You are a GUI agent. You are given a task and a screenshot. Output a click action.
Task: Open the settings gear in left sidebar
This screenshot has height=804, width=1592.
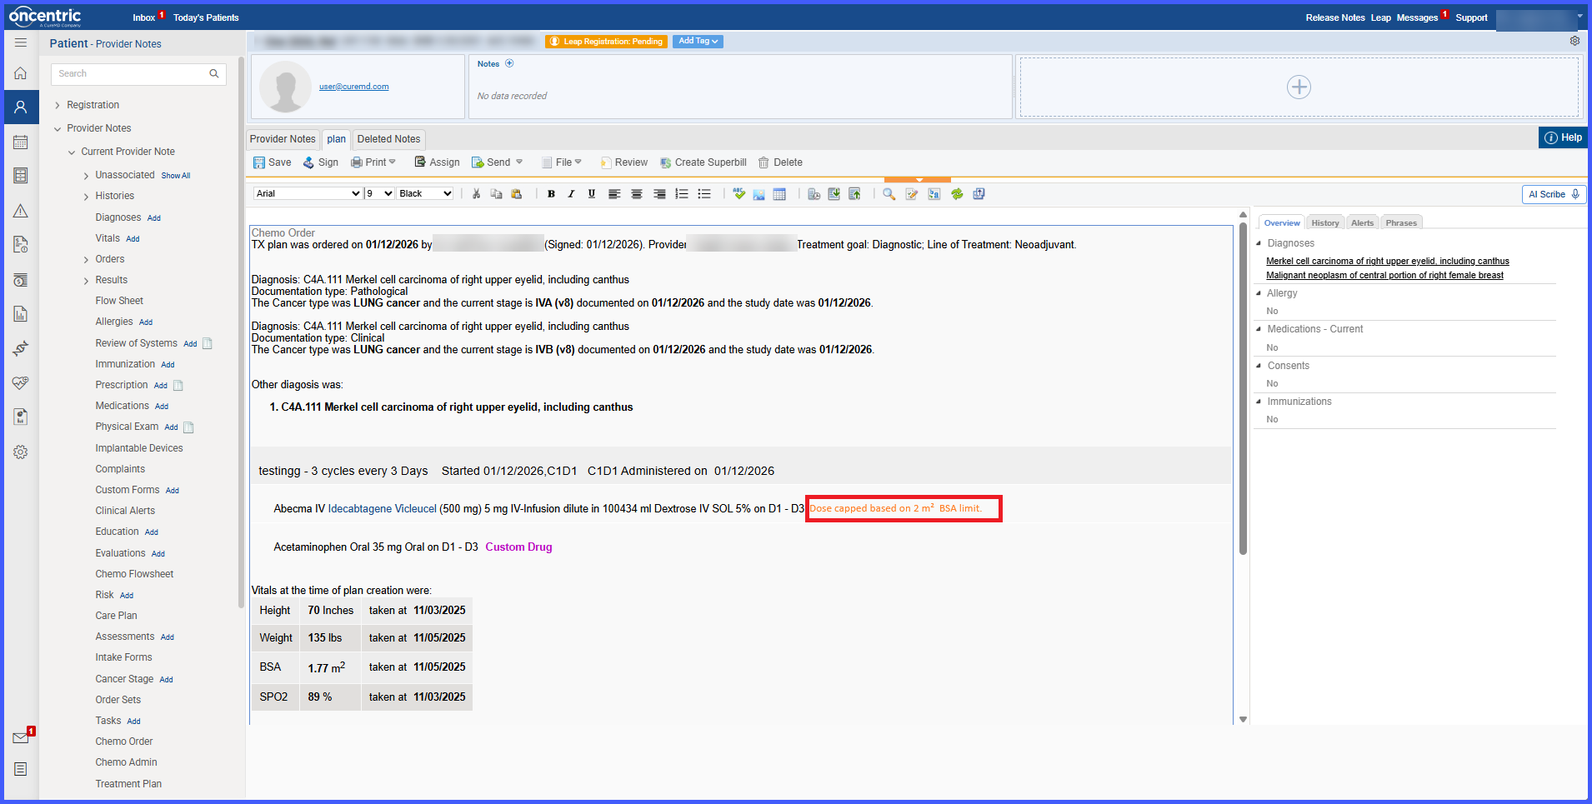21,452
